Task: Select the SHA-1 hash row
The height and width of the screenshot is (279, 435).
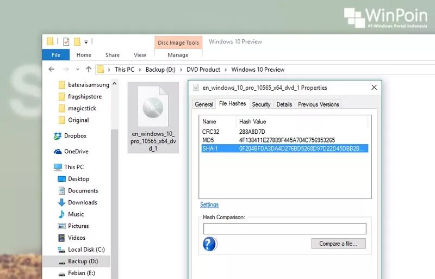Action: (x=284, y=148)
